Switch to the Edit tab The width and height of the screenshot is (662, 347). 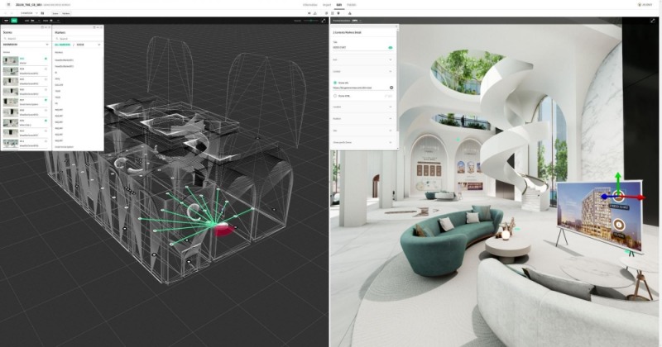click(x=338, y=4)
